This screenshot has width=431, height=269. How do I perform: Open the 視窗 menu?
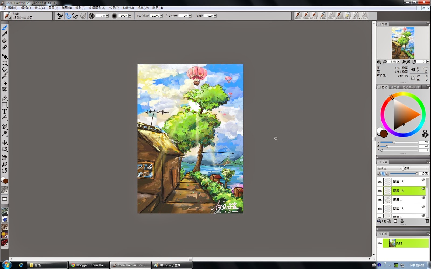point(143,8)
